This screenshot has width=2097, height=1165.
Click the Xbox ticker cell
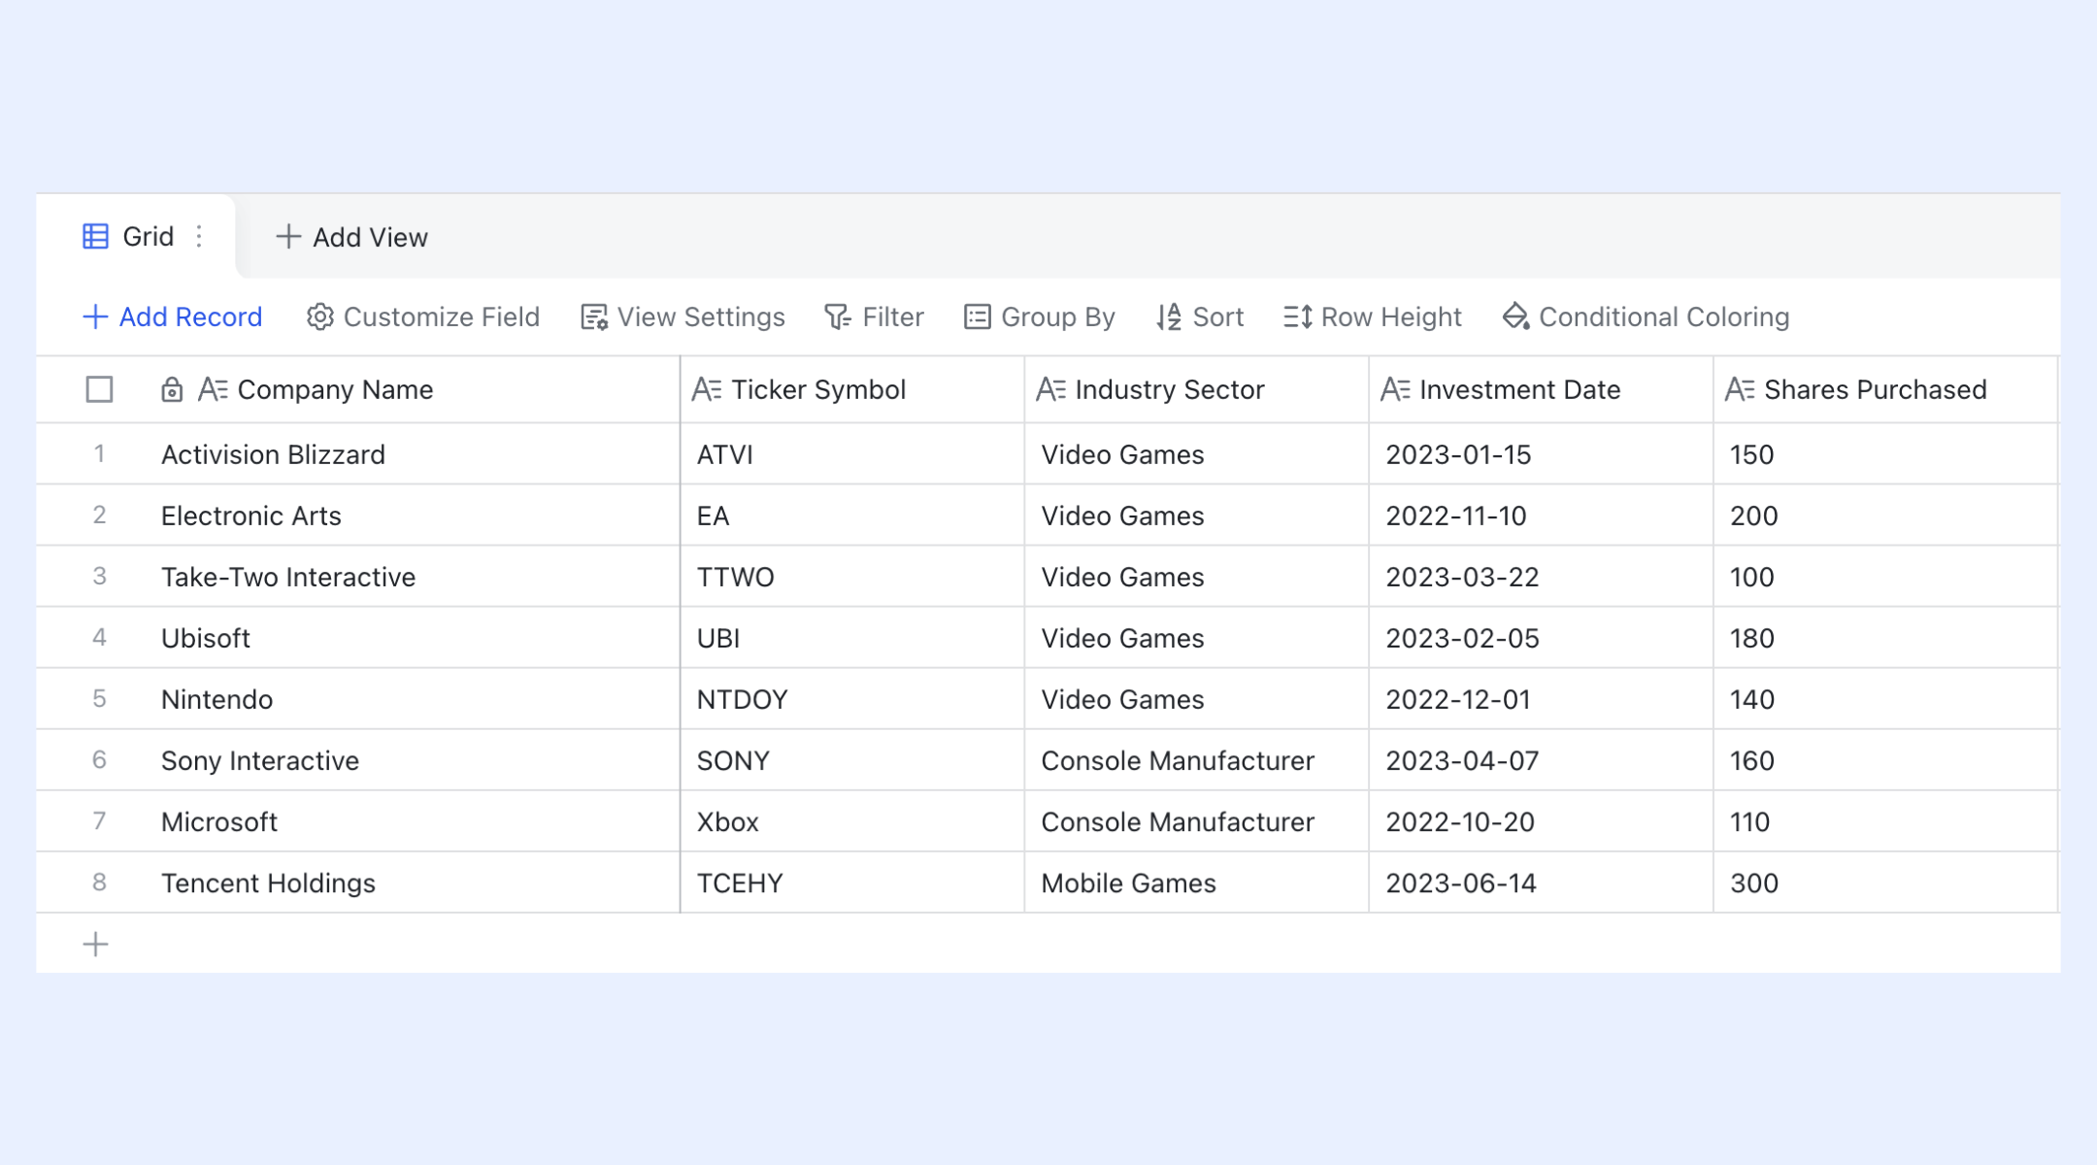(x=852, y=821)
